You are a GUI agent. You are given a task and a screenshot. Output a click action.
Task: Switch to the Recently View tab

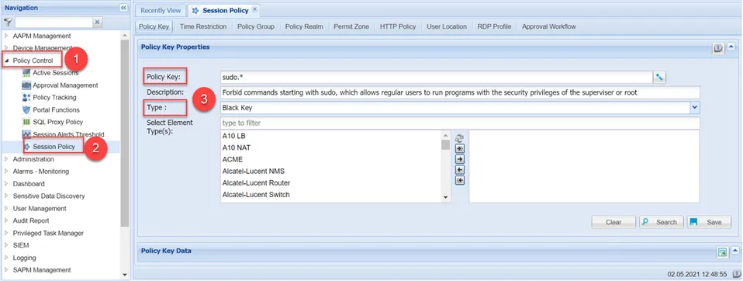click(x=161, y=10)
